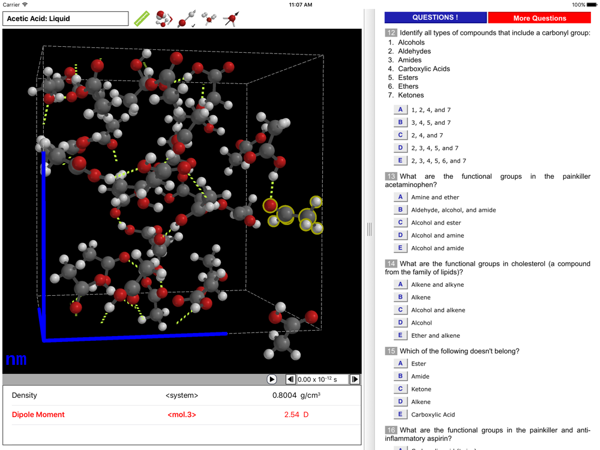Pick answer C for question 14
The height and width of the screenshot is (450, 600).
click(400, 310)
